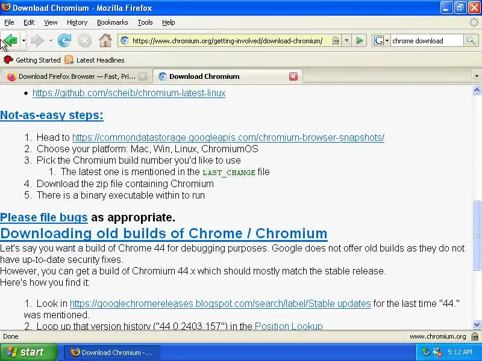The height and width of the screenshot is (361, 482).
Task: Open the chromium-browser-snapshots storage link
Action: click(x=228, y=138)
